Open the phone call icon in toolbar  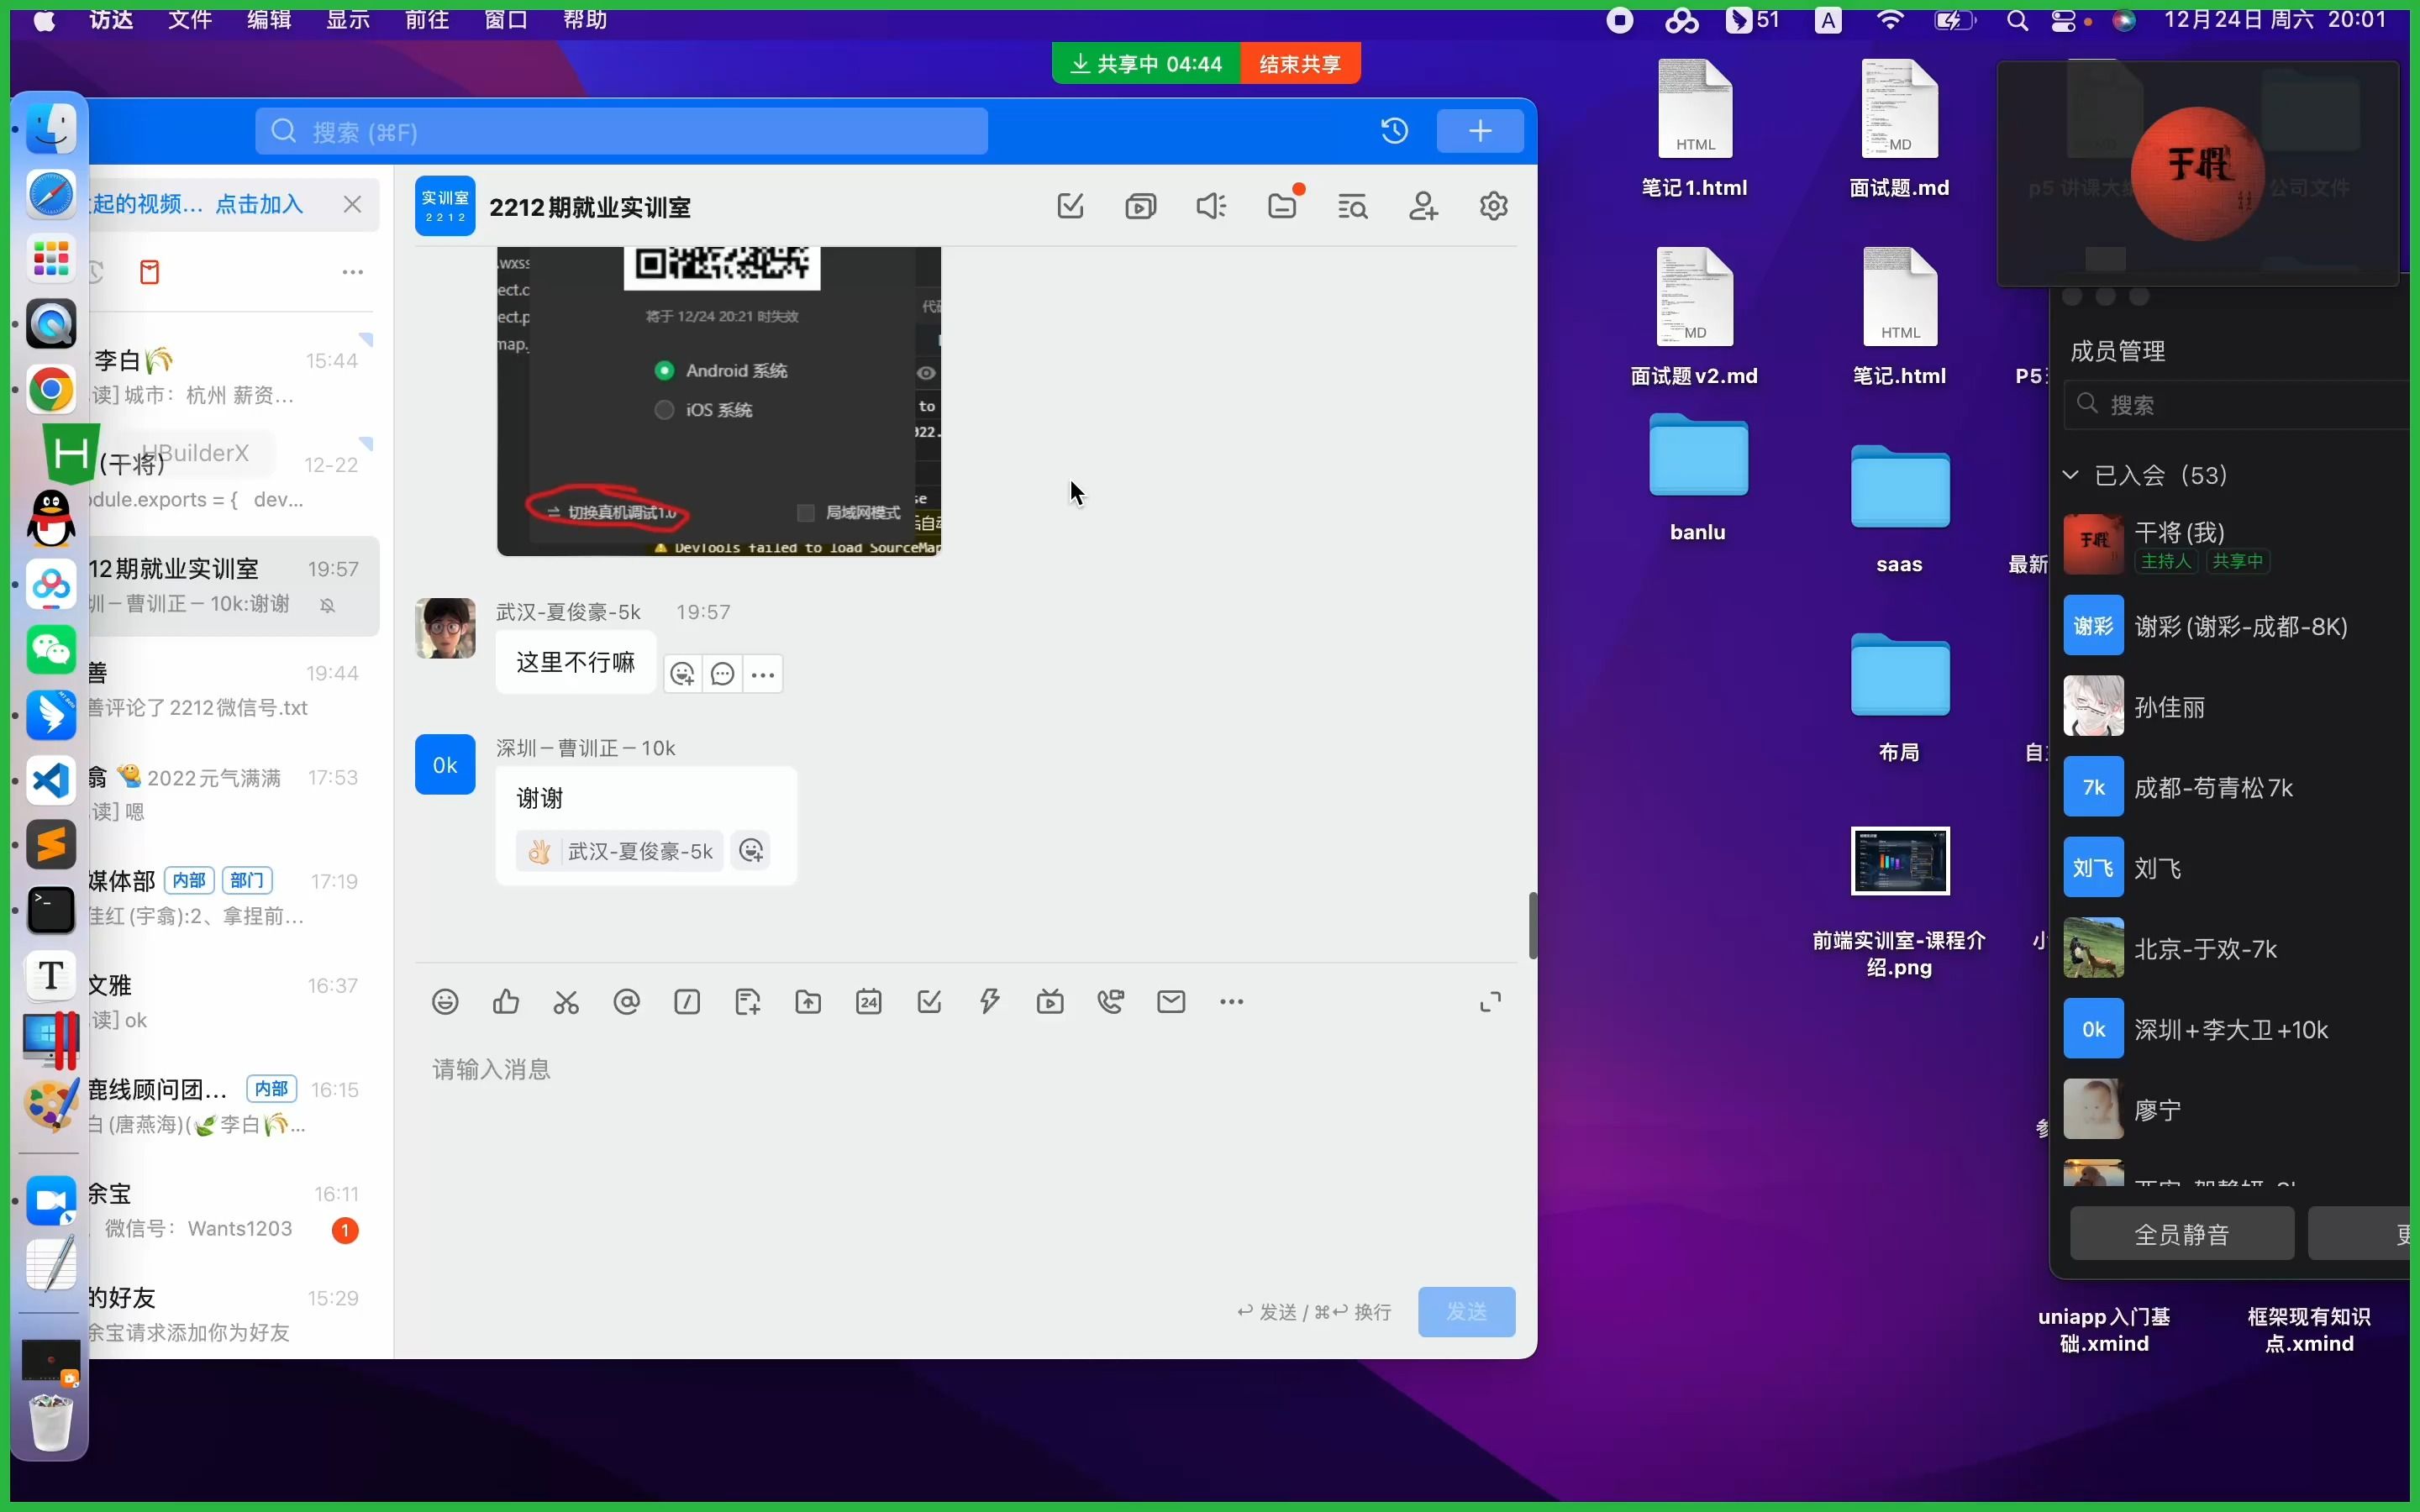coord(1111,1001)
